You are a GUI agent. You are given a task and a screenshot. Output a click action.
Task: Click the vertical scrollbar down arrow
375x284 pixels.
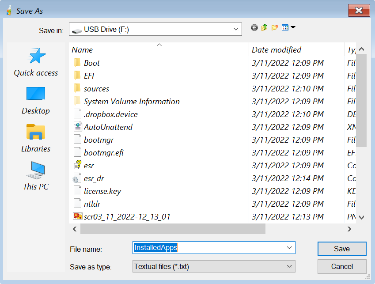(x=361, y=217)
